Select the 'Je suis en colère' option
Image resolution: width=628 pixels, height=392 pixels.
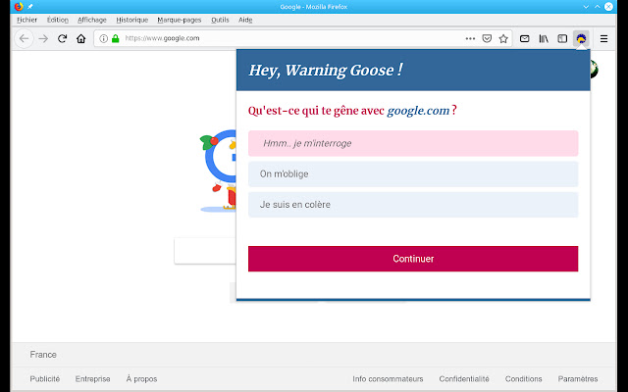pyautogui.click(x=413, y=205)
